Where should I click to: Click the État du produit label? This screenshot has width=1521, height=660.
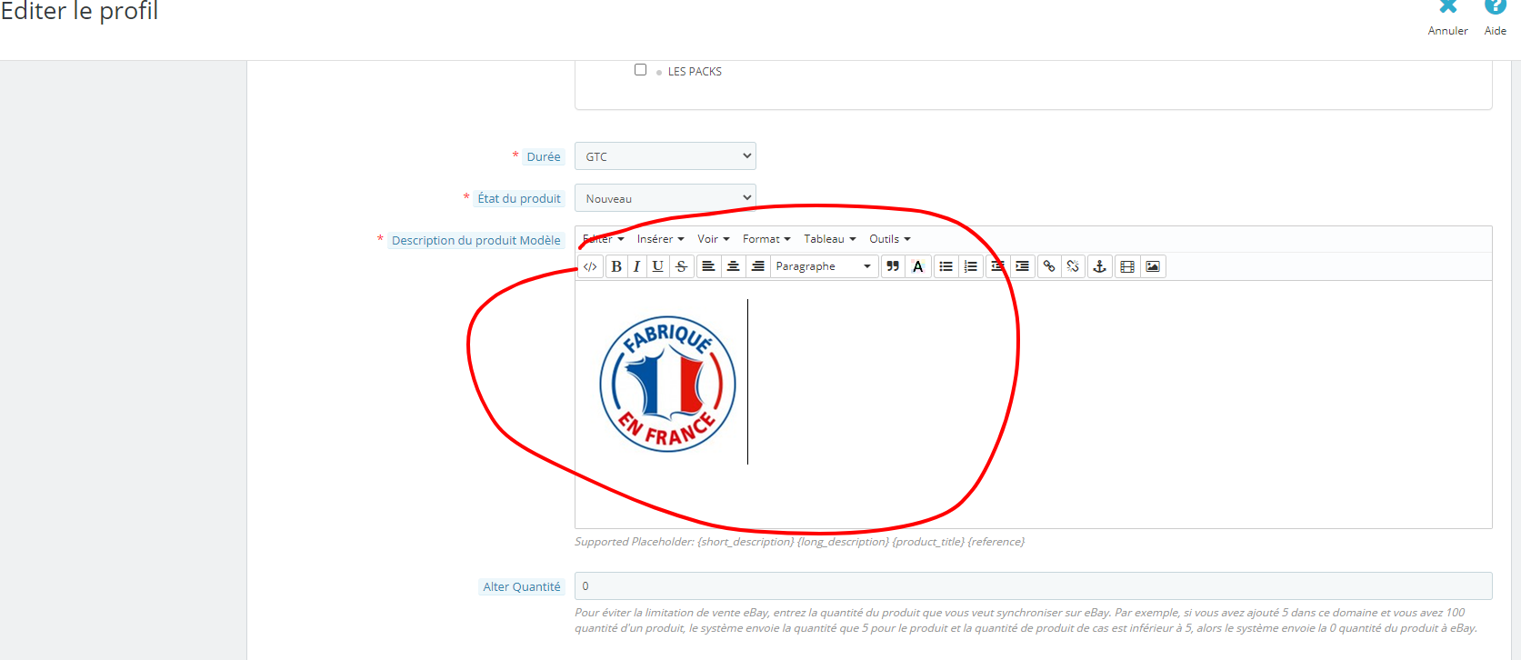pyautogui.click(x=519, y=198)
